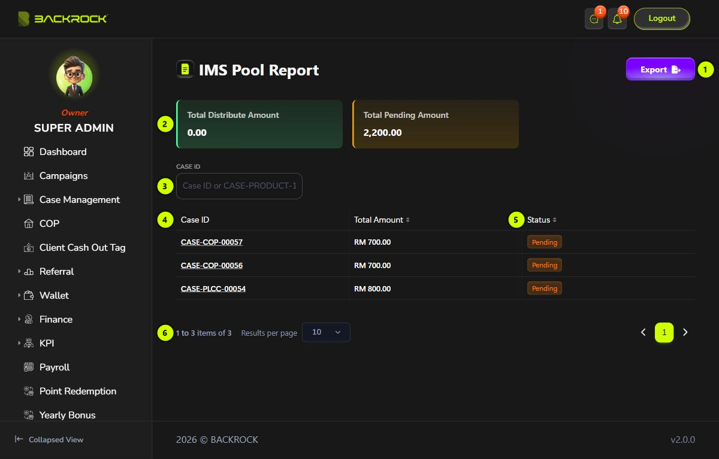Click the Finance sidebar icon
The height and width of the screenshot is (459, 719).
pos(29,320)
